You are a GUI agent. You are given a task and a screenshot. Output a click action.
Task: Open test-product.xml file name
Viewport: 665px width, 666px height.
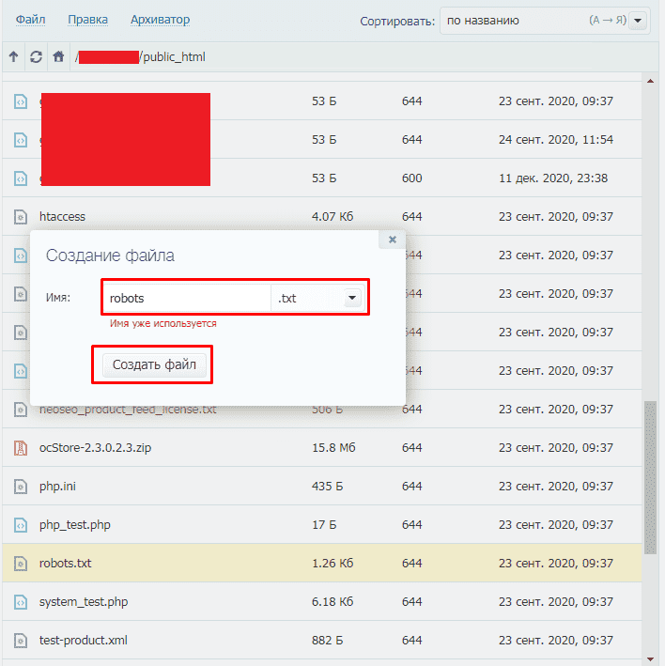pos(84,641)
